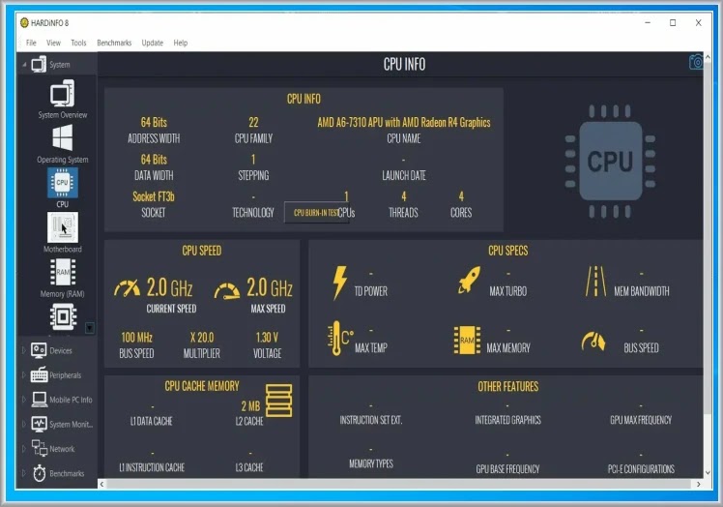Viewport: 723px width, 507px height.
Task: Click the Max Turbo rocket icon
Action: [x=469, y=280]
